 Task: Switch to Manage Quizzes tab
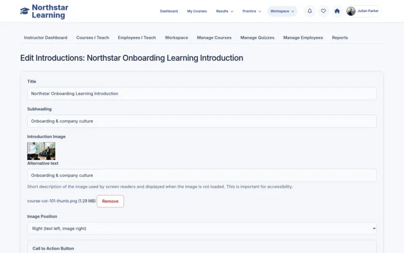coord(257,38)
